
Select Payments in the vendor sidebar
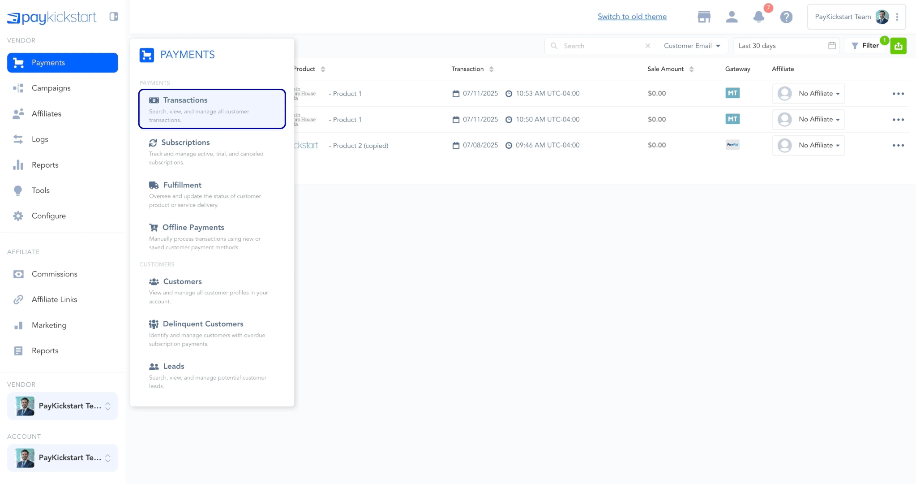pos(63,63)
